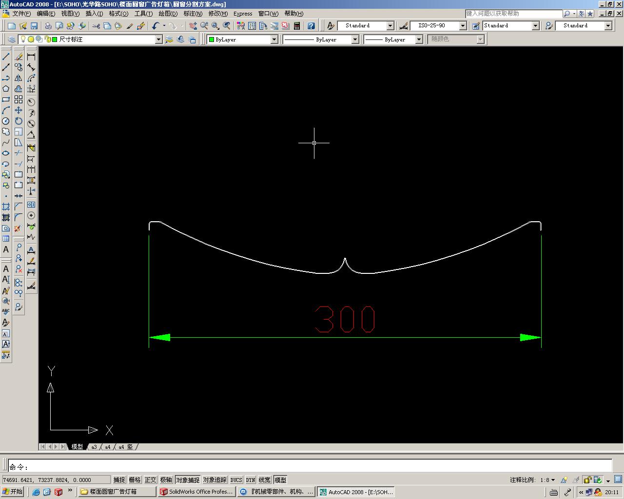Open the ByLayer linetype dropdown

(355, 39)
